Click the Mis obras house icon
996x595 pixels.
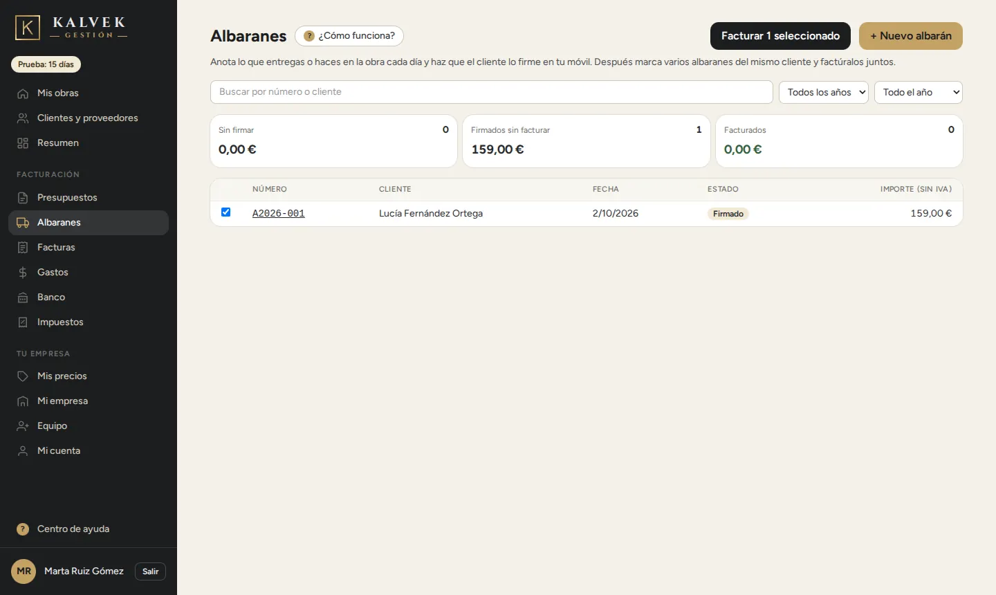pyautogui.click(x=23, y=93)
